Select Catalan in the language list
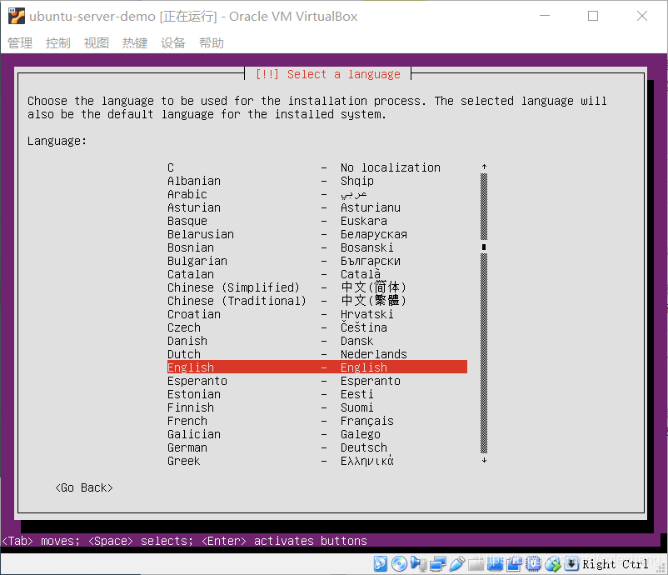 point(317,274)
